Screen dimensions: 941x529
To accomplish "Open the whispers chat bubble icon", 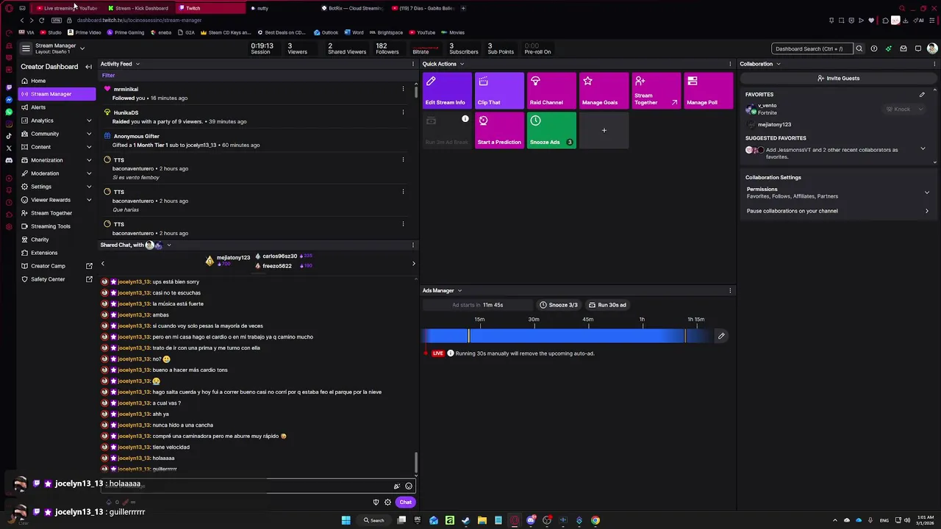I will 918,48.
